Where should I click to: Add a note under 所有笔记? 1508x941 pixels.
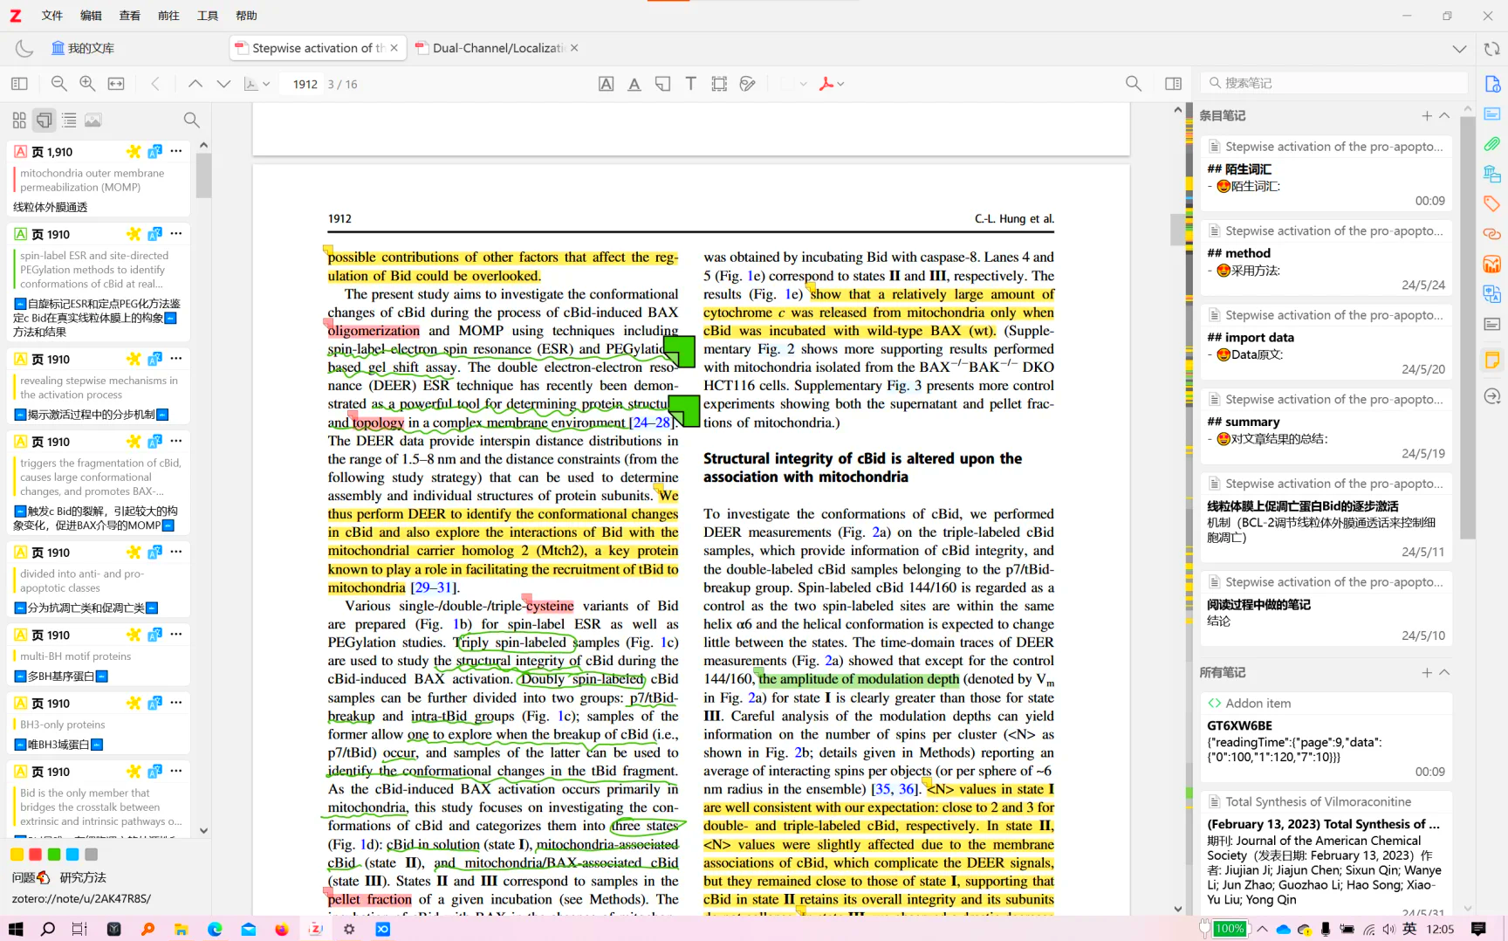click(1427, 672)
